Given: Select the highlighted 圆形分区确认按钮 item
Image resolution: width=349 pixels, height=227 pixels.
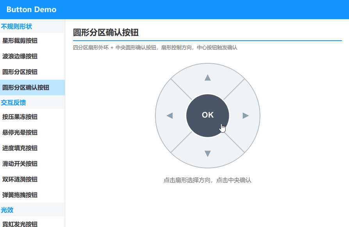Looking at the screenshot, I should [32, 88].
